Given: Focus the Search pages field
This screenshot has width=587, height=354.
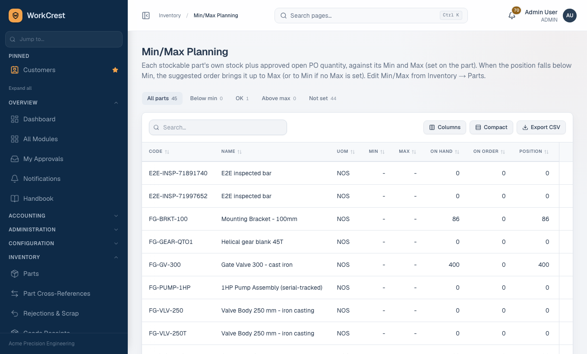Looking at the screenshot, I should 371,16.
